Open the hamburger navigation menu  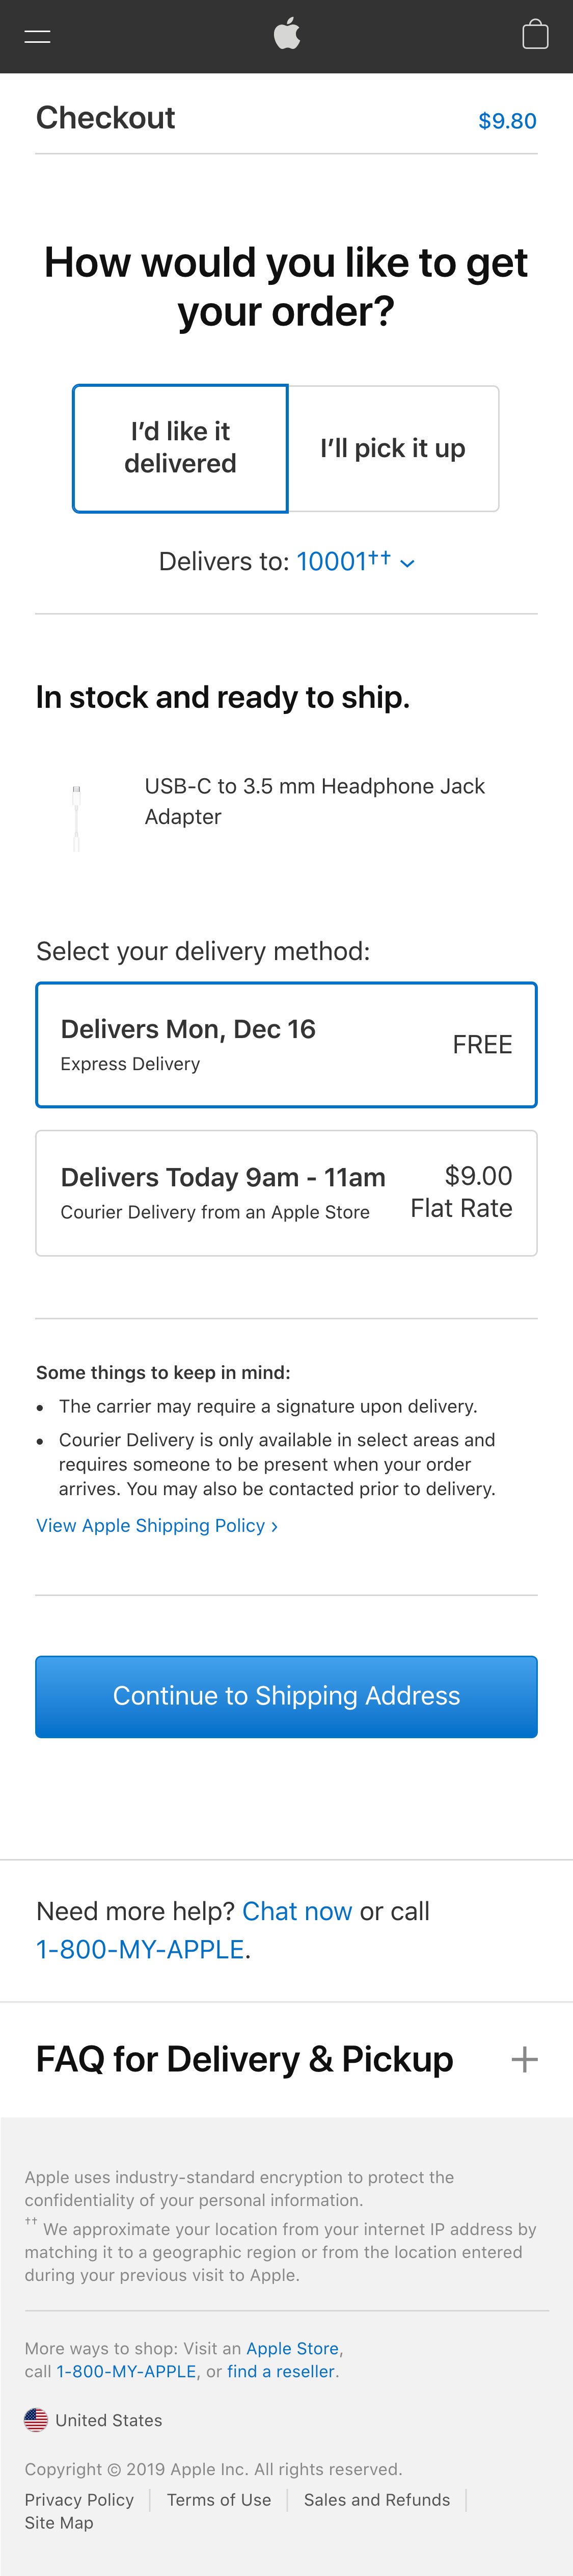36,36
